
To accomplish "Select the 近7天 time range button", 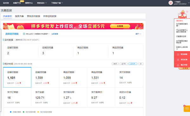I will pyautogui.click(x=123, y=64).
